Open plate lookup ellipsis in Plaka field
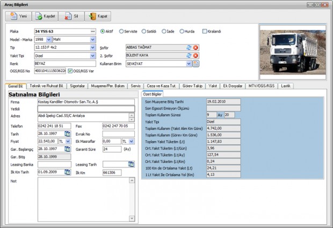Viewport: 333px width, 228px height. [93, 32]
